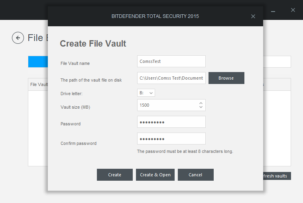Image resolution: width=303 pixels, height=203 pixels.
Task: Click the password length requirement note
Action: click(x=185, y=152)
